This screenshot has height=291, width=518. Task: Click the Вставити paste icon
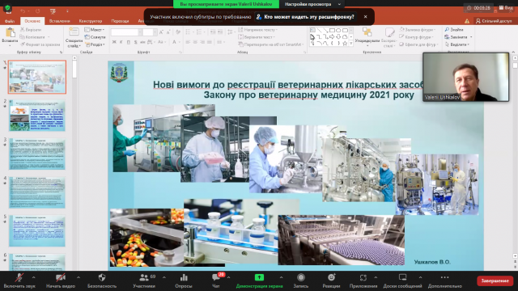[10, 33]
